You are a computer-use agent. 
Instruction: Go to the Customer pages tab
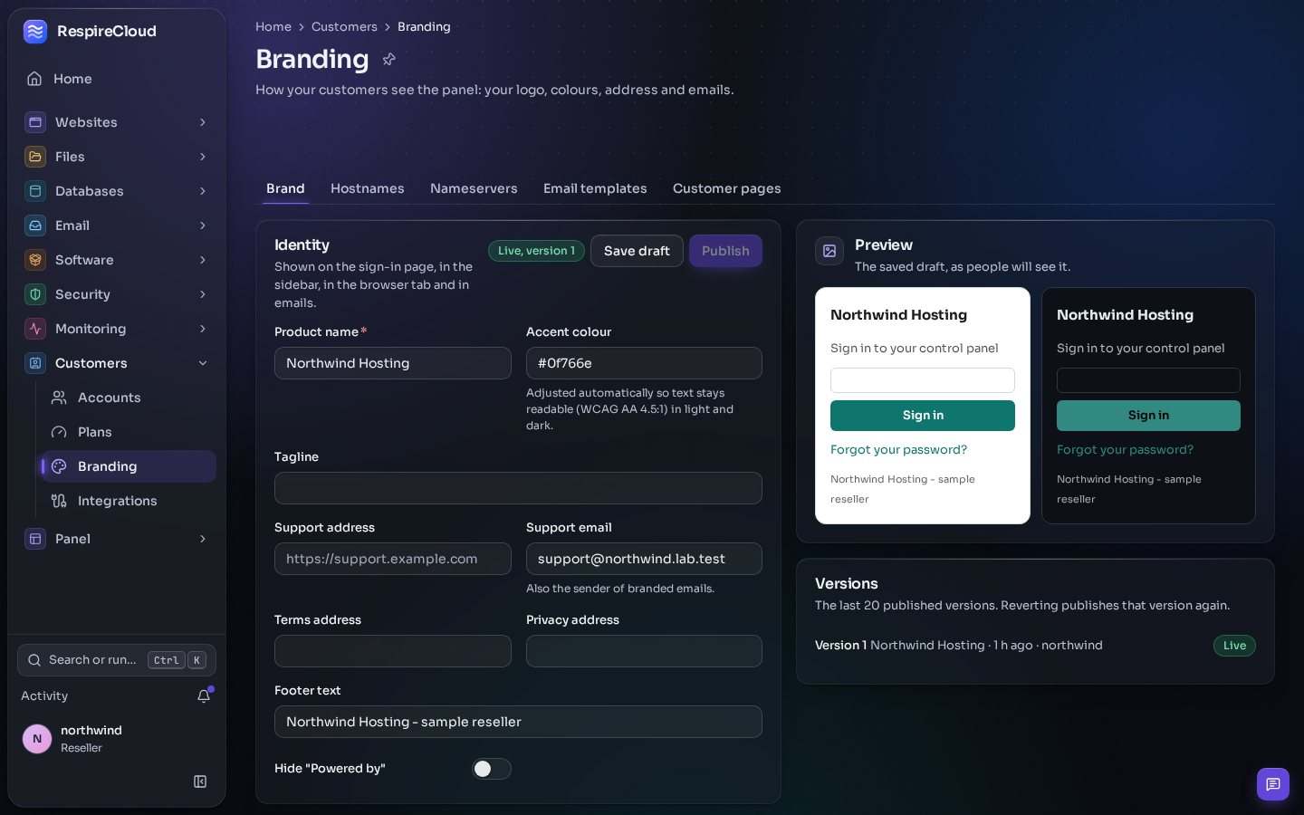[727, 188]
